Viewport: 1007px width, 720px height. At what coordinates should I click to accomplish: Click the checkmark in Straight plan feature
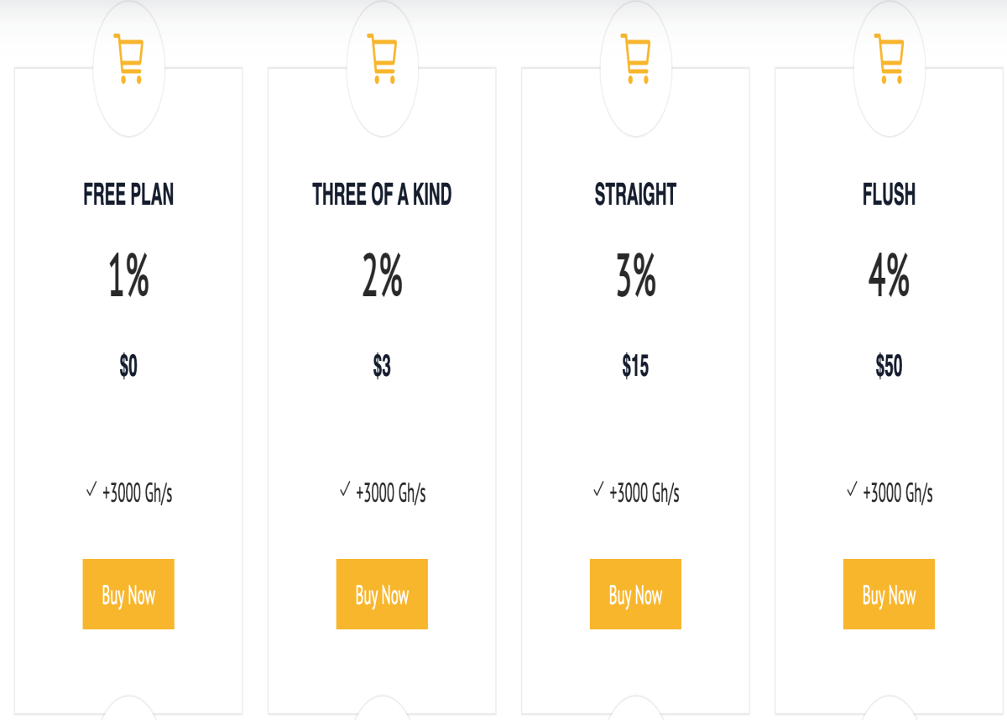tap(598, 489)
